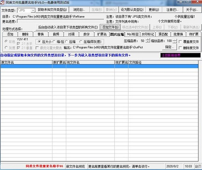Image resolution: width=202 pixels, height=170 pixels.
Task: Open the 文件类型 *.JPG dropdown
Action: click(x=33, y=10)
